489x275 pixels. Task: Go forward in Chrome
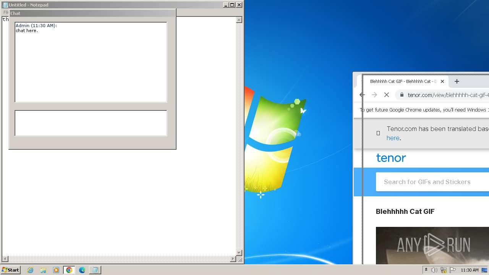click(374, 95)
